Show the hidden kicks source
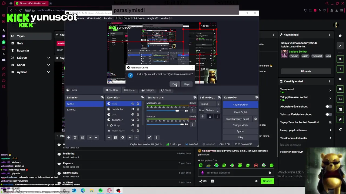Image resolution: width=346 pixels, height=194 pixels. [x=133, y=104]
